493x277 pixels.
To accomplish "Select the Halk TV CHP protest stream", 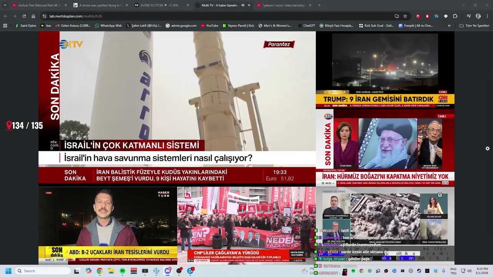I will click(x=246, y=225).
